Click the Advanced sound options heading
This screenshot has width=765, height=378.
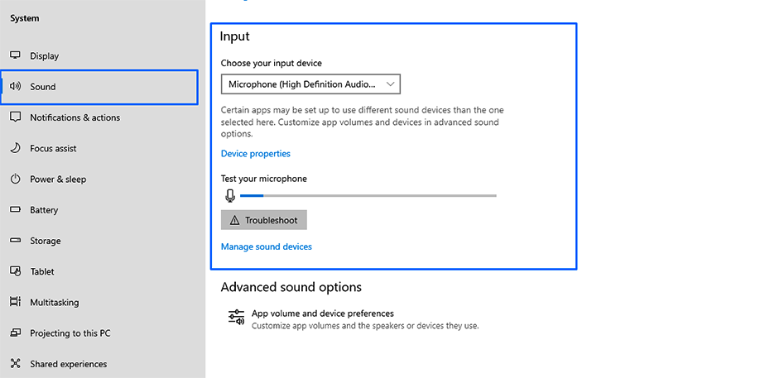(x=291, y=287)
